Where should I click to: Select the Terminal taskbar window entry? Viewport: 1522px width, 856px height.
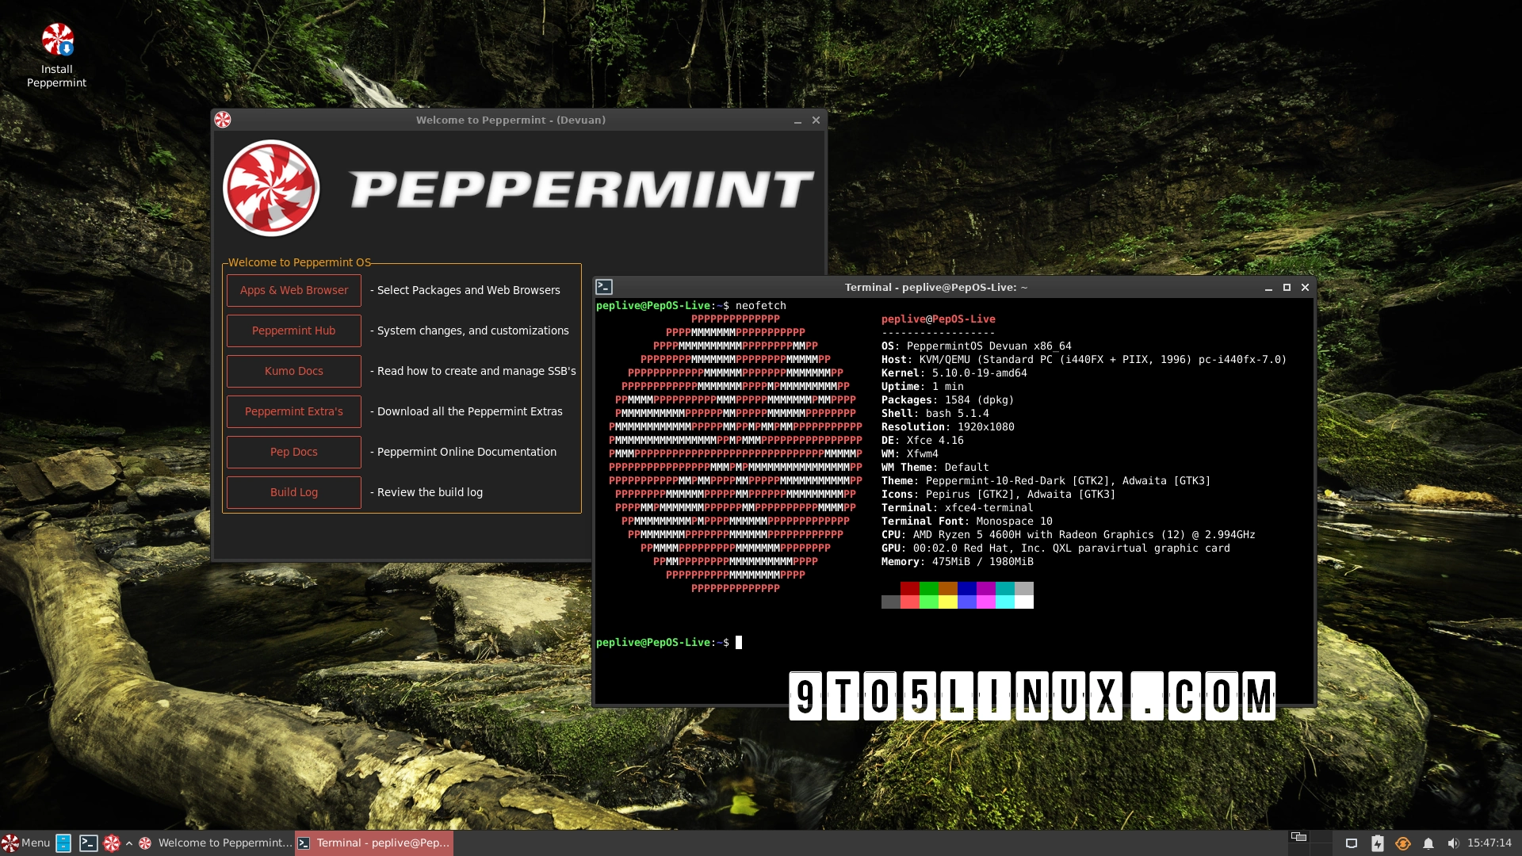tap(373, 843)
